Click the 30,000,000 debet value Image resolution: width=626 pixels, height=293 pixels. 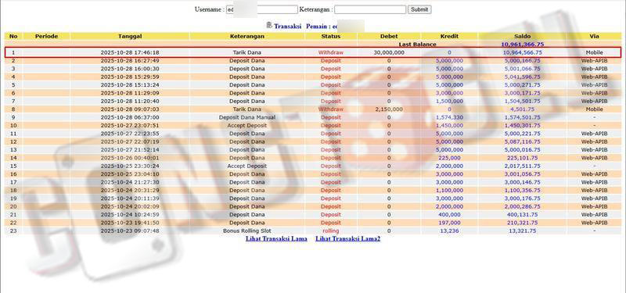389,52
